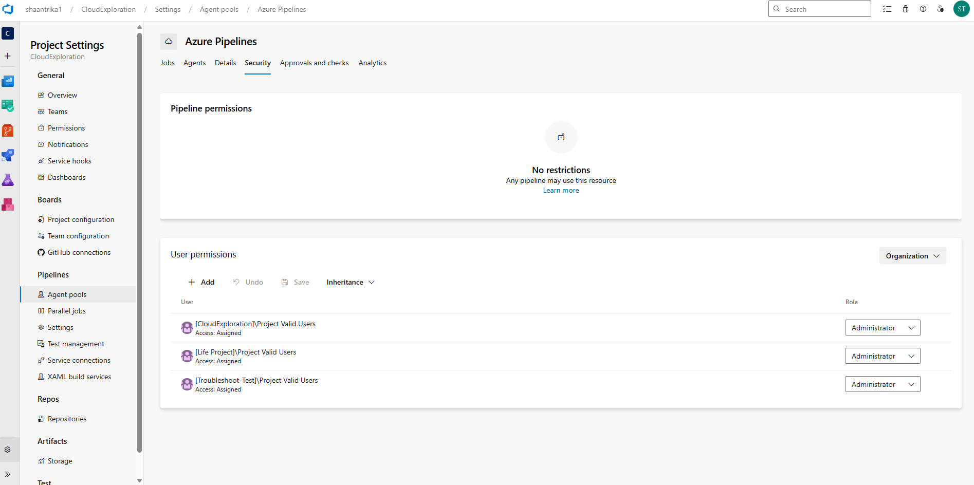Open the Overview hub icon in left rail

click(x=8, y=81)
